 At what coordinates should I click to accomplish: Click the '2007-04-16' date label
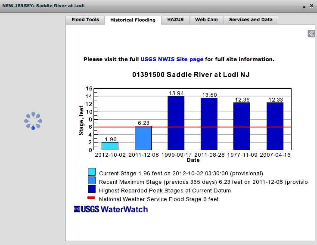[x=275, y=155]
